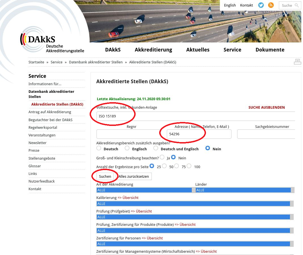
Task: Click the "SUCHE AUSBLENDEN" link
Action: click(x=266, y=108)
